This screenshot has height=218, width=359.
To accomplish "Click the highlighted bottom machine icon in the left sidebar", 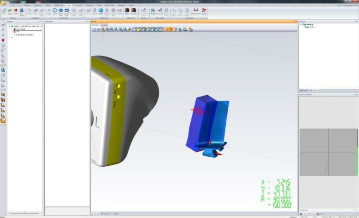I will (3, 121).
